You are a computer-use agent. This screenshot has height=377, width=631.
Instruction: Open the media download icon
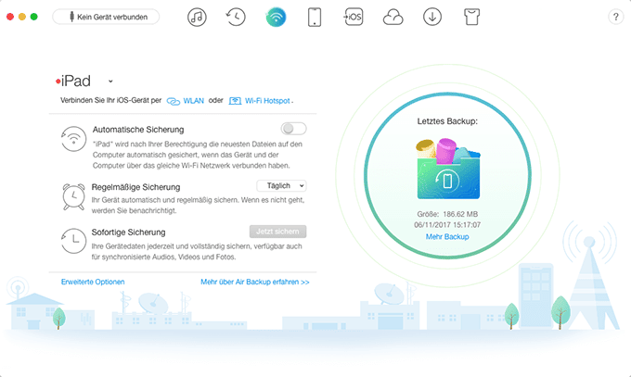click(x=432, y=18)
